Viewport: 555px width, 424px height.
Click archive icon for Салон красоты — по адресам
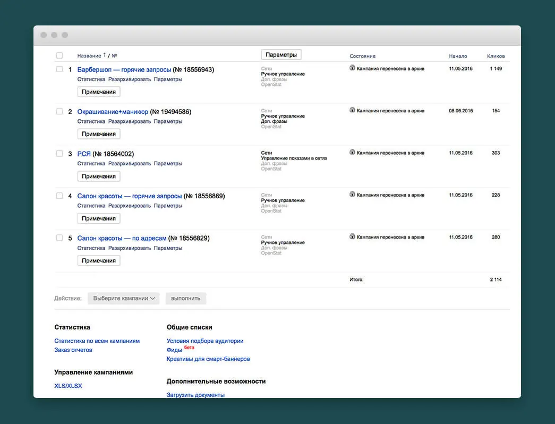[352, 236]
